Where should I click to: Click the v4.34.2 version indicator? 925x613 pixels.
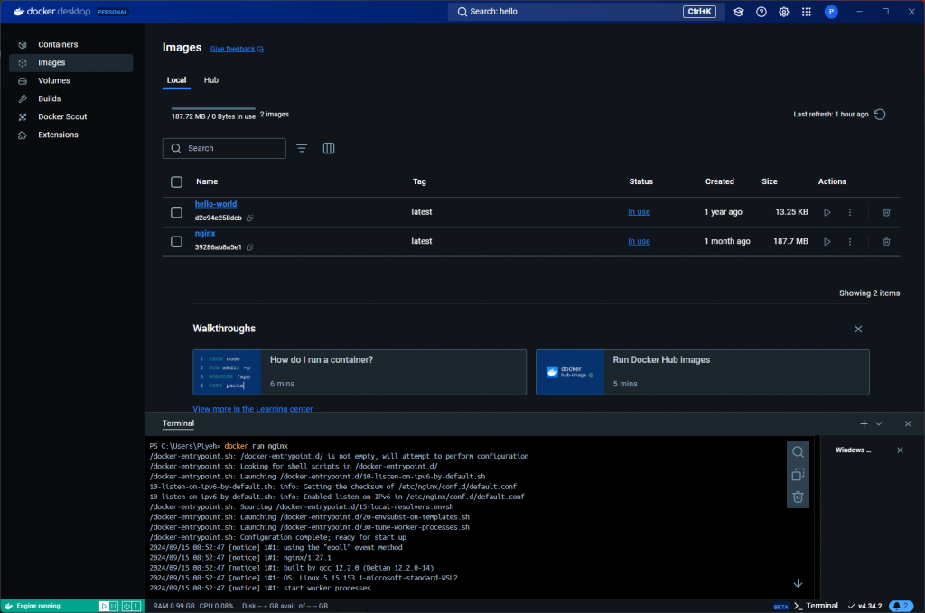[864, 606]
